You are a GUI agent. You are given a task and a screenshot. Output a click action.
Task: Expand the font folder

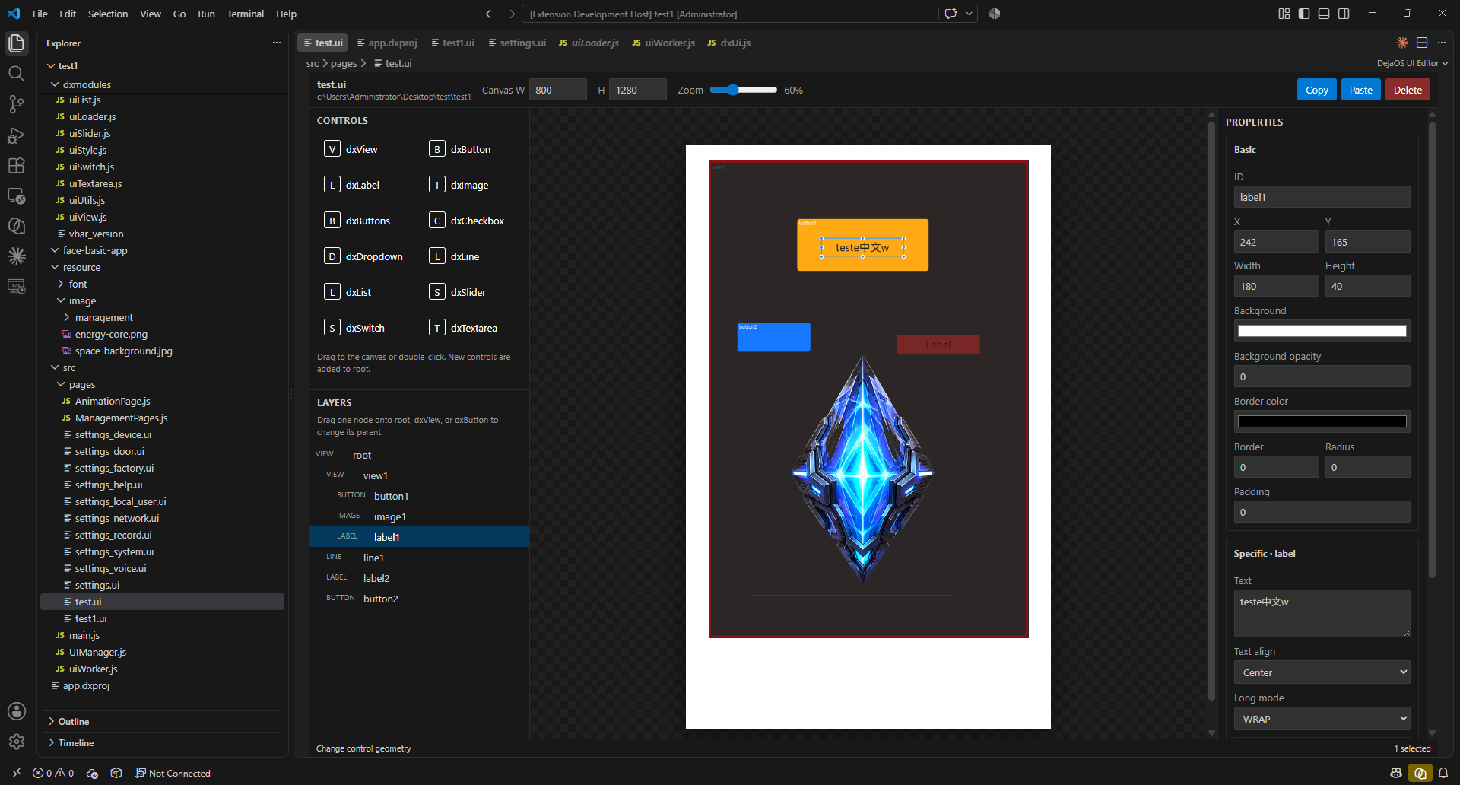(x=78, y=284)
